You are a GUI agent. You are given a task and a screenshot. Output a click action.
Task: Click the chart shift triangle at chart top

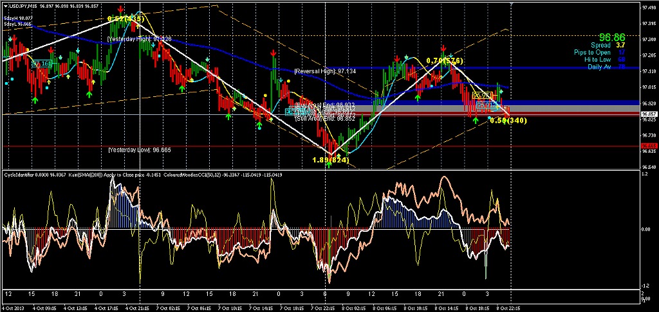coord(512,3)
